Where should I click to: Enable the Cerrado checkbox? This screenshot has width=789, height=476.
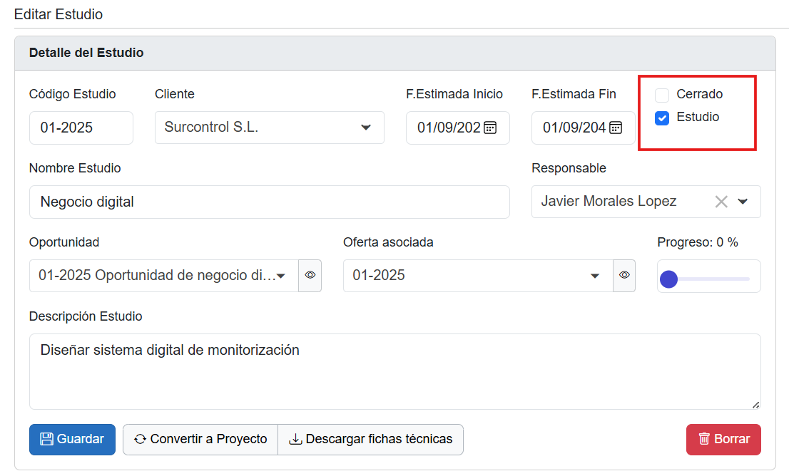[662, 95]
